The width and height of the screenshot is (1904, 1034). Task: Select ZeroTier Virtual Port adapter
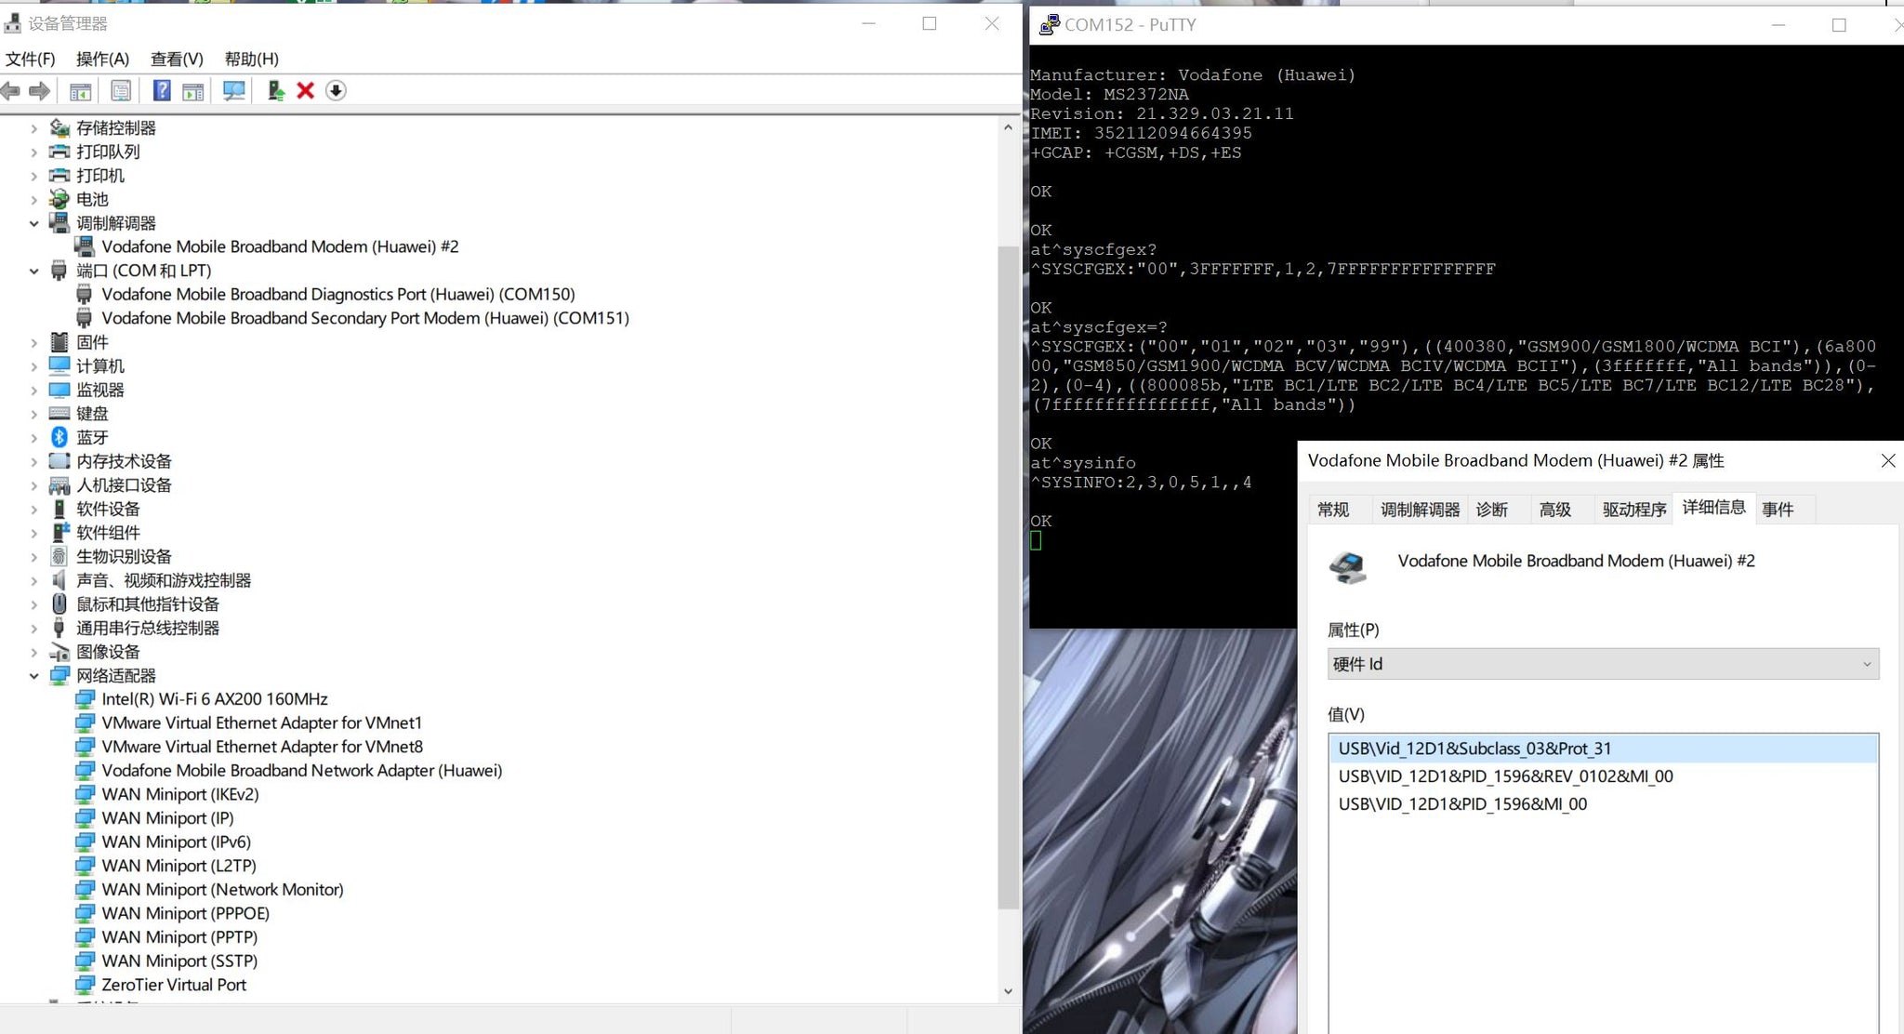coord(174,985)
